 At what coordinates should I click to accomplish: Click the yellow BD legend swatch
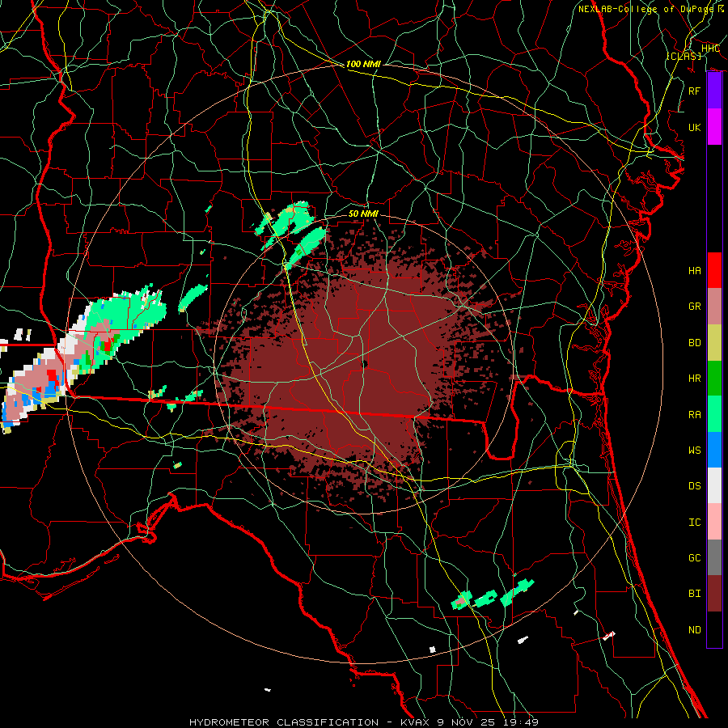pos(714,343)
